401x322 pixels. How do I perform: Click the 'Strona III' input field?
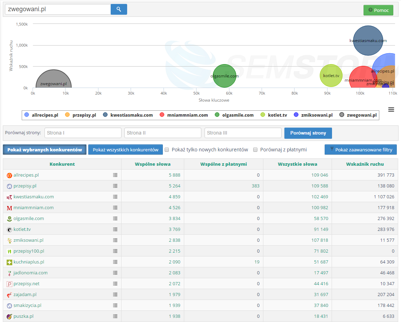click(243, 133)
